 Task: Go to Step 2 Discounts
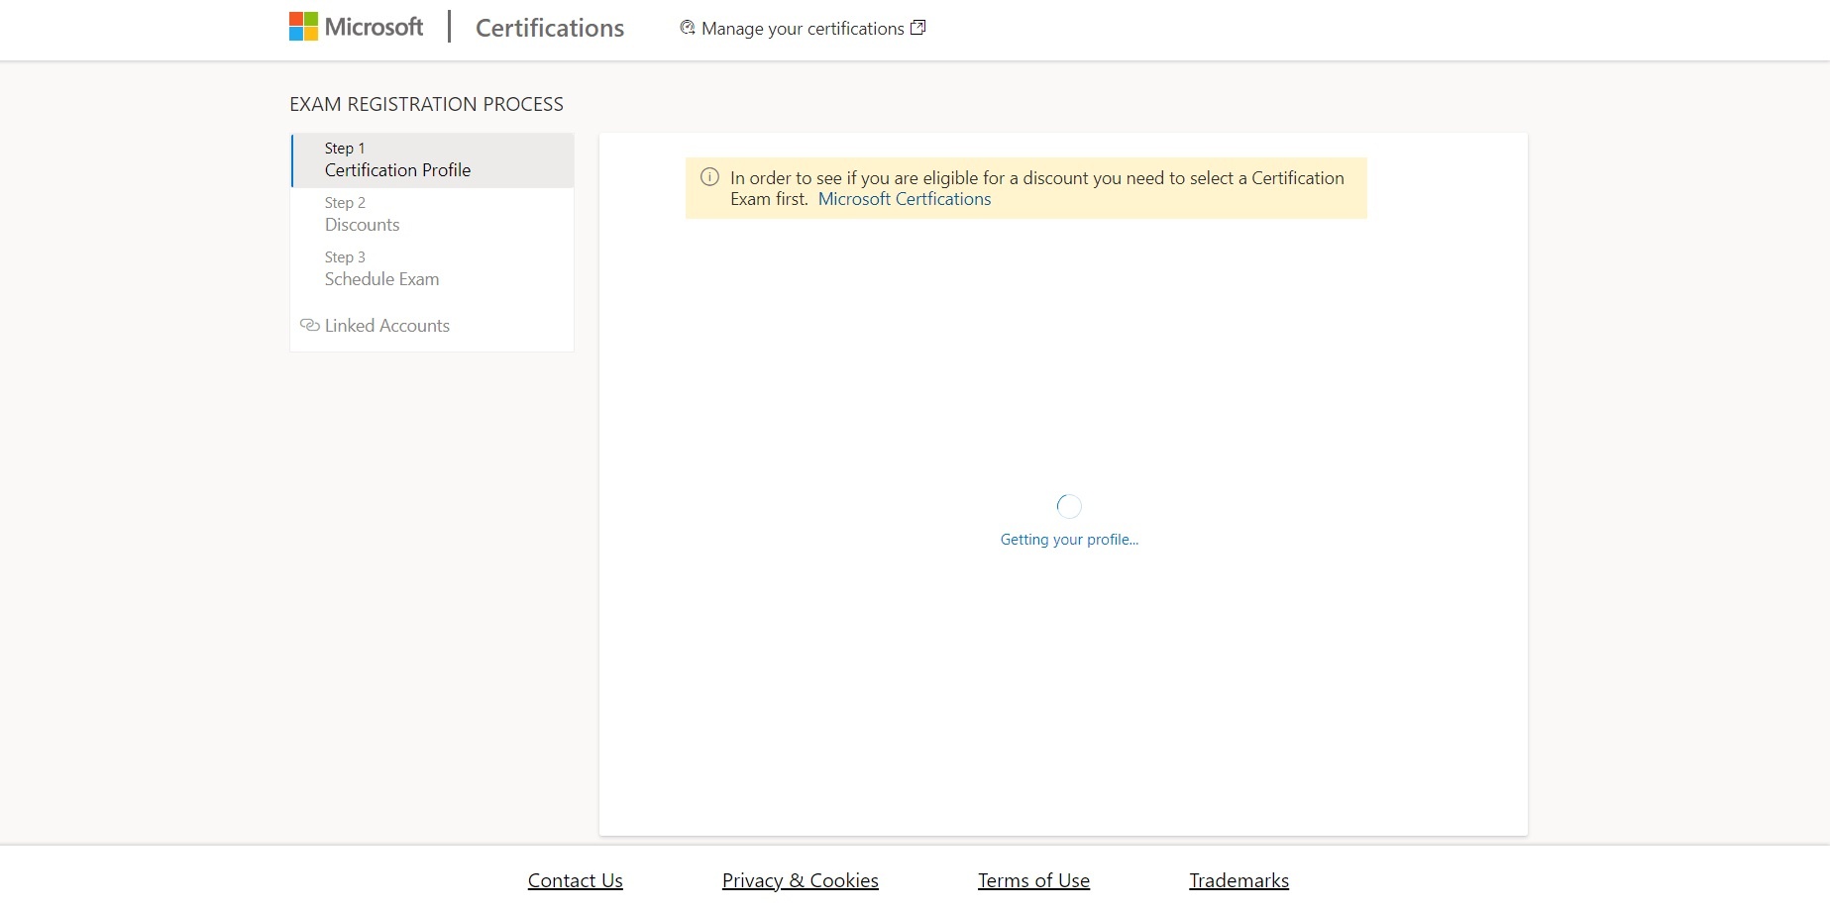click(x=433, y=215)
